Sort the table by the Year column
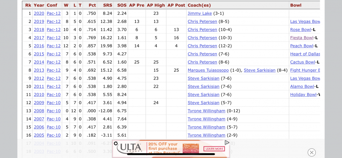342x158 pixels. pos(39,5)
